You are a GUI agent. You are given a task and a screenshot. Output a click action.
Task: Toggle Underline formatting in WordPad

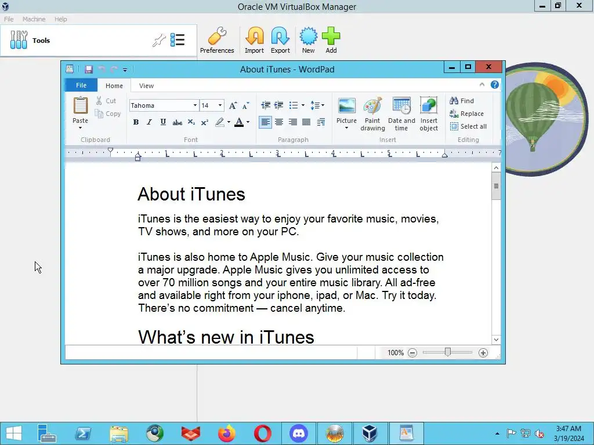pyautogui.click(x=163, y=122)
